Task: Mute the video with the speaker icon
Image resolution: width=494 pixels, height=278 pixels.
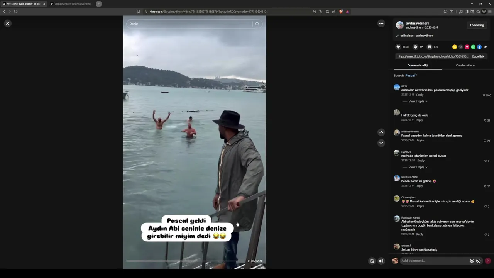Action: click(381, 261)
